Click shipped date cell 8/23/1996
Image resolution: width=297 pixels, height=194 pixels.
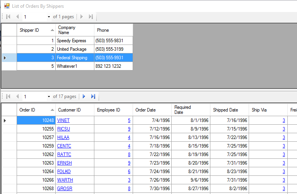229,172
